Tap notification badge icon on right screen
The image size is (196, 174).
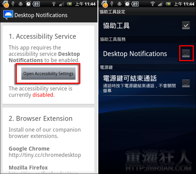(x=104, y=4)
